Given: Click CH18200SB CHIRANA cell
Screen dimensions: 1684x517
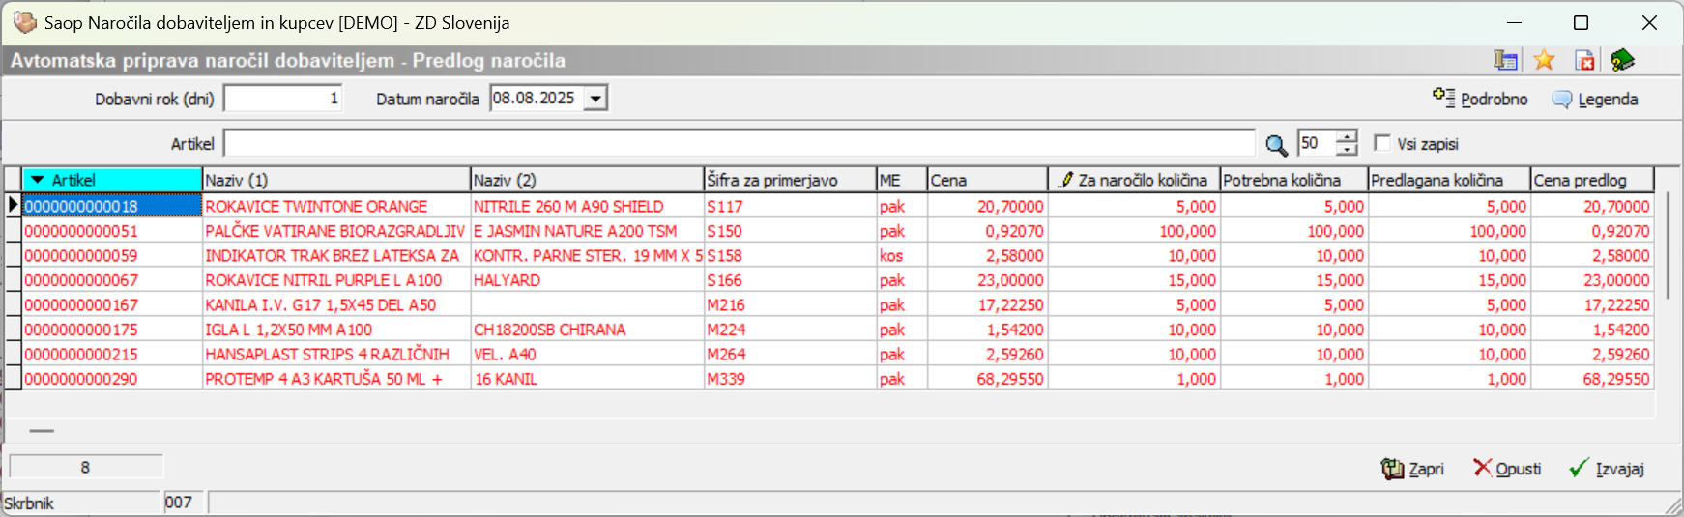Looking at the screenshot, I should coord(587,330).
